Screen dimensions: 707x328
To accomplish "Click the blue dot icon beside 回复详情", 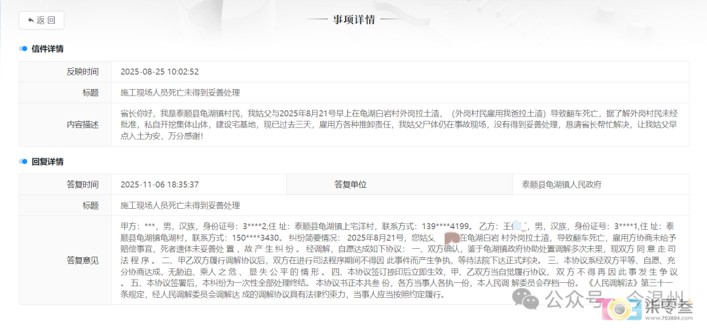I will tap(24, 162).
